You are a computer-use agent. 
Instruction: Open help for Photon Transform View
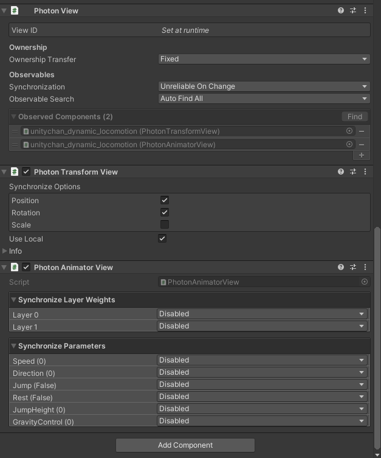(x=341, y=172)
